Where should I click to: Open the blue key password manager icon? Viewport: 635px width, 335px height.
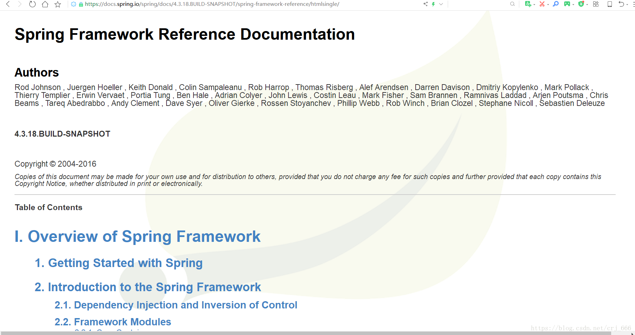(556, 4)
